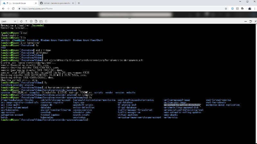
Task: Click the container-registry directory name
Action: click(52, 103)
